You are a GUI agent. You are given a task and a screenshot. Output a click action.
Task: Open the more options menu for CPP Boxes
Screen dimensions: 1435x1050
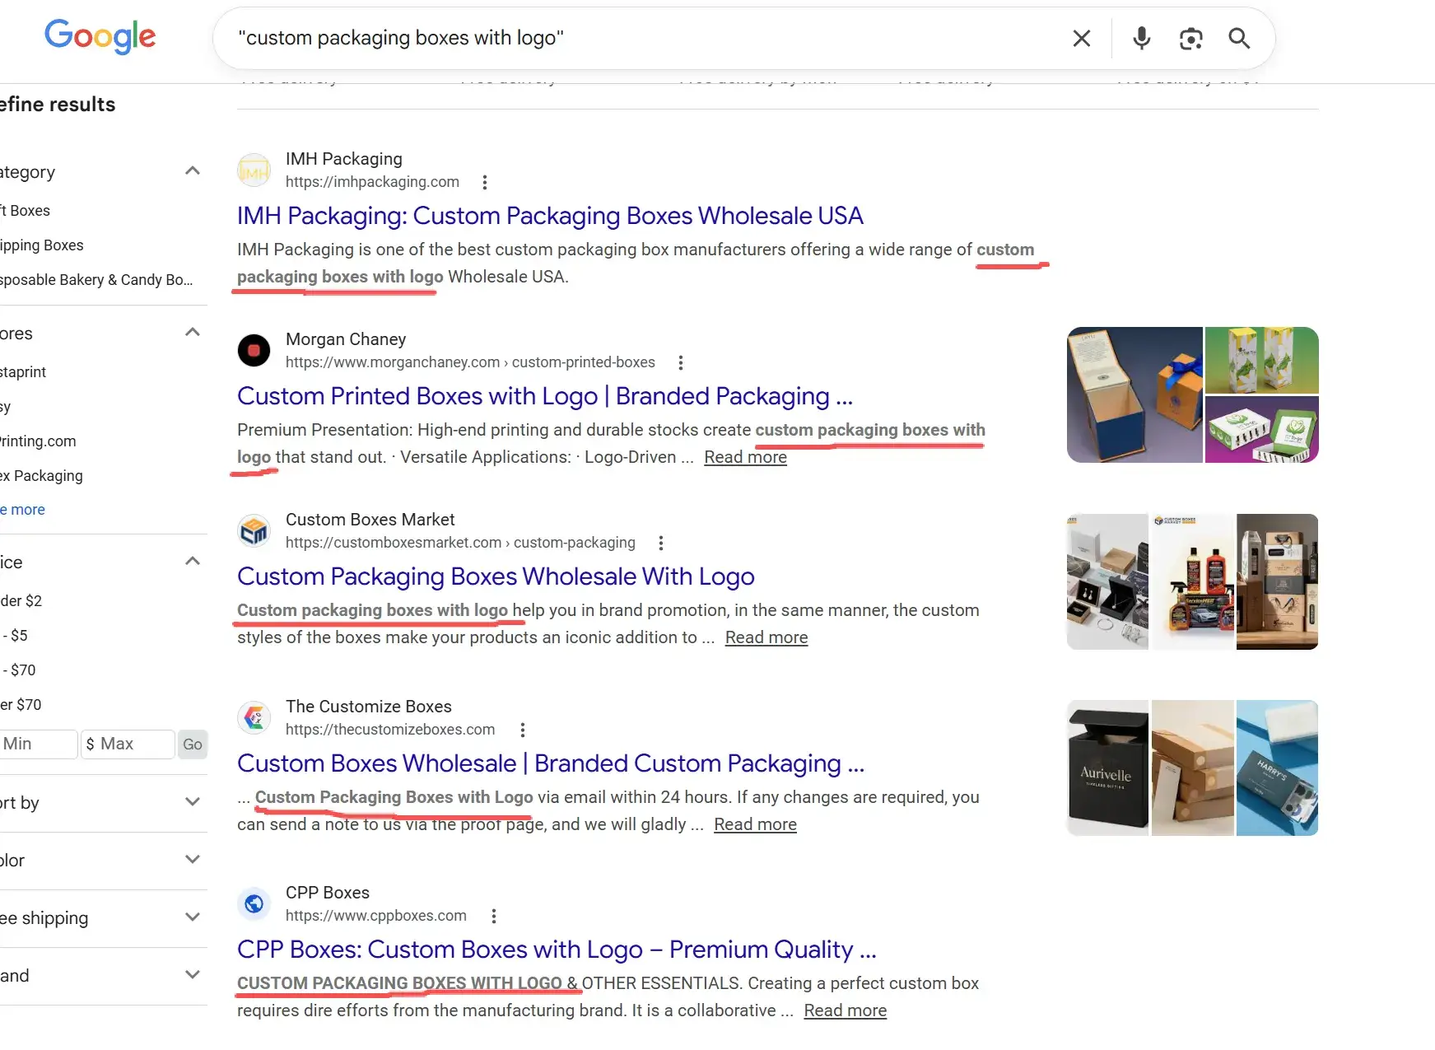493,916
